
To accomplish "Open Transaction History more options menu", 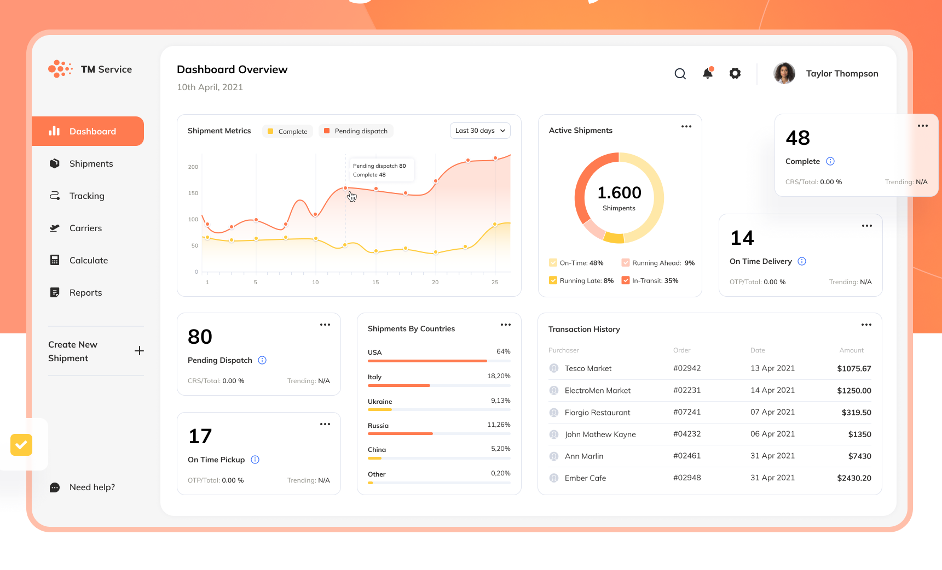I will 866,325.
